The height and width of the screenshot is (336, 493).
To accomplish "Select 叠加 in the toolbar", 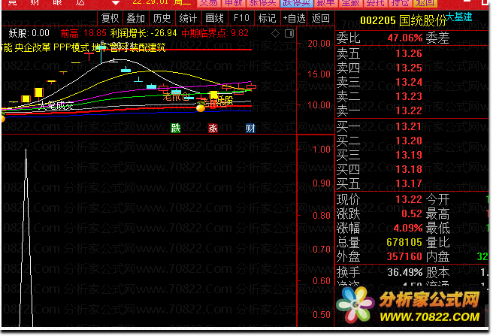I will (x=136, y=18).
